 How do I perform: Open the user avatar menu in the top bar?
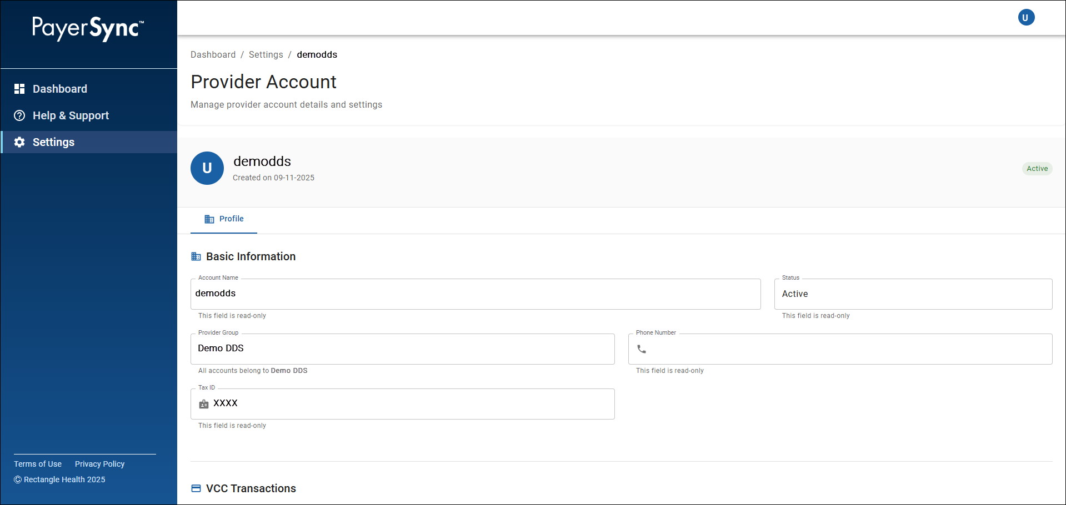click(1026, 18)
